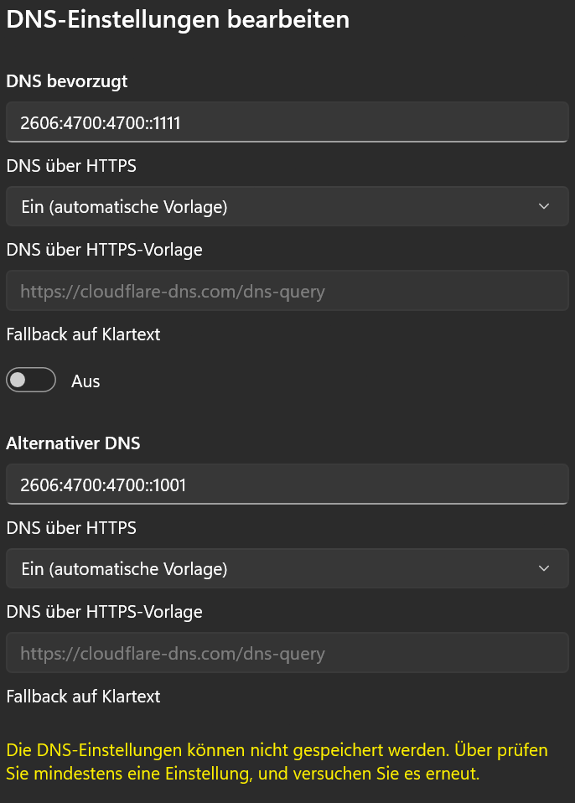
Task: Click the 'DNS-Einstellungen bearbeiten' dialog title
Action: pos(178,20)
